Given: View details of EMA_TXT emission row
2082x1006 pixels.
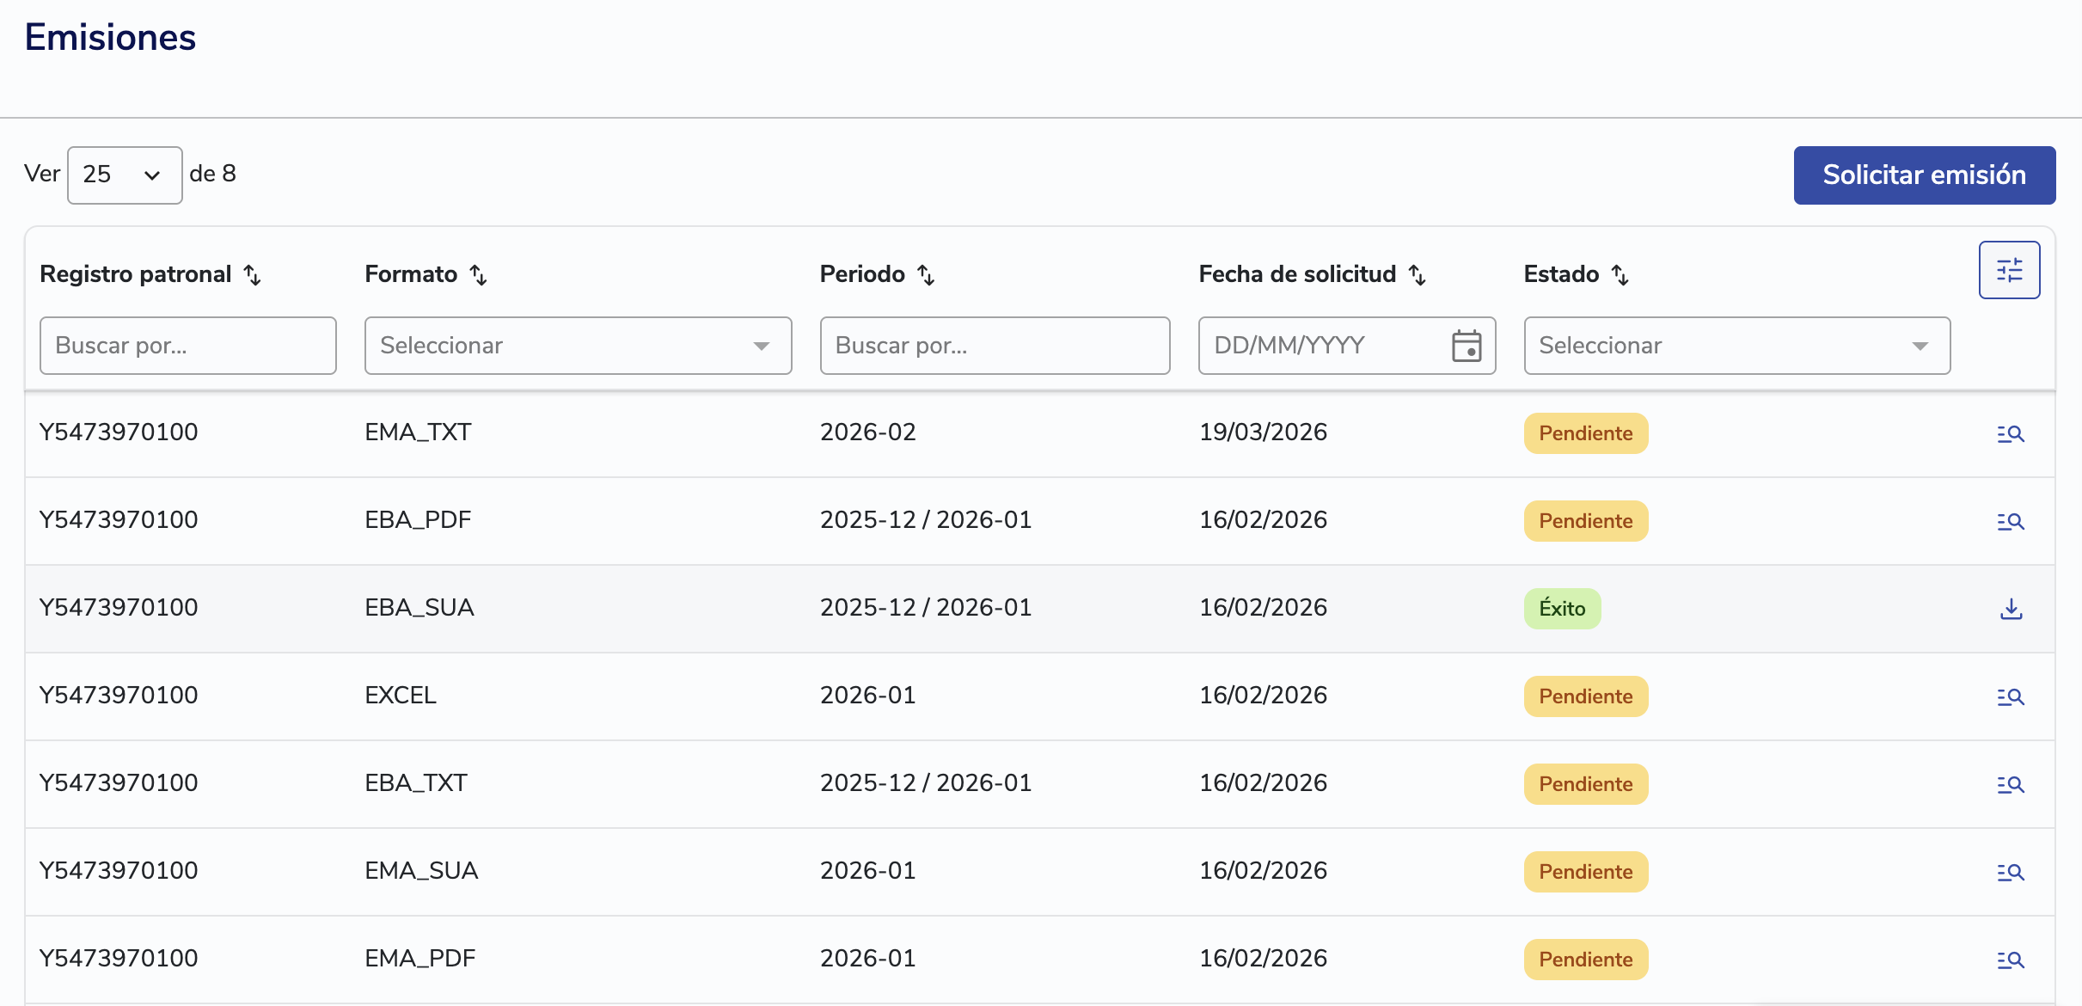Looking at the screenshot, I should [x=2010, y=434].
